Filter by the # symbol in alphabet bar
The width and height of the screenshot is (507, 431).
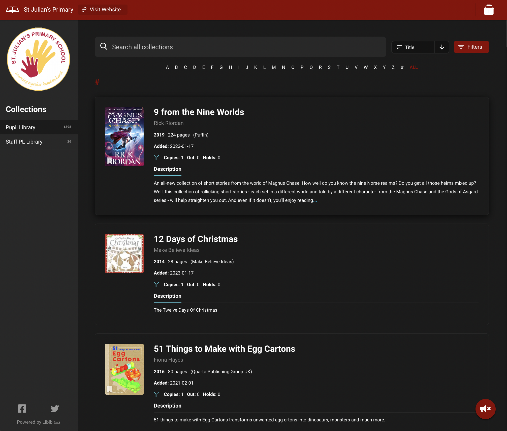pos(402,67)
